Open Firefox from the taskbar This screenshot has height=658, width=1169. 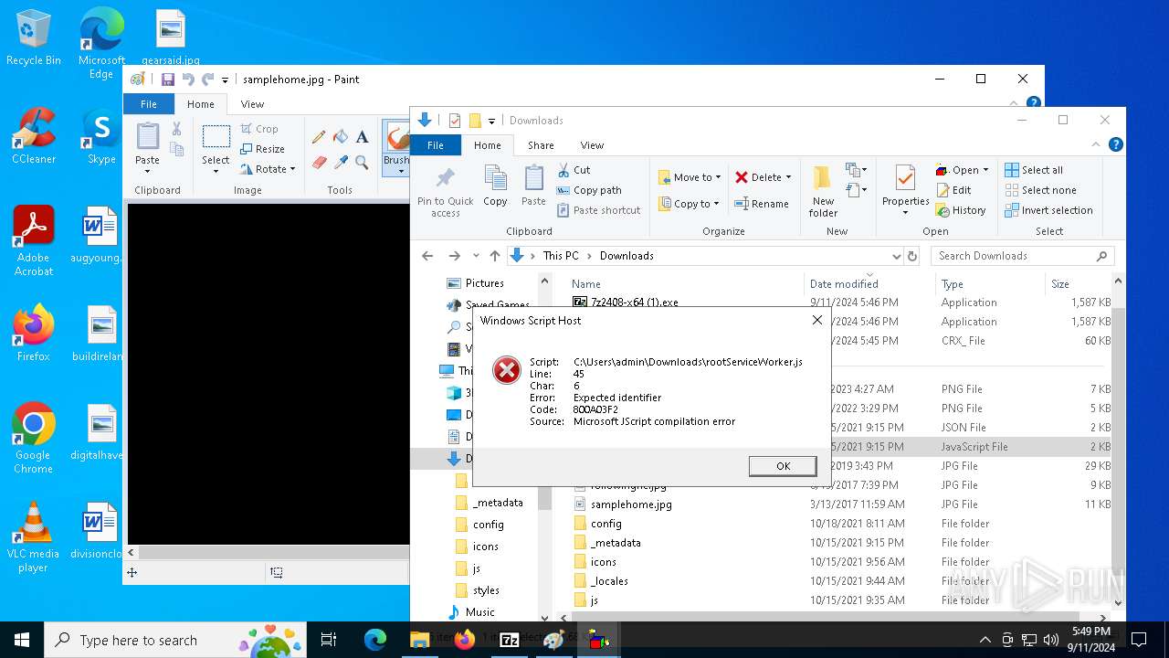(464, 640)
